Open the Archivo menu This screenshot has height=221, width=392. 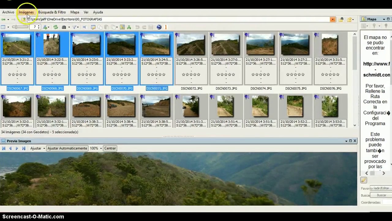pos(8,12)
